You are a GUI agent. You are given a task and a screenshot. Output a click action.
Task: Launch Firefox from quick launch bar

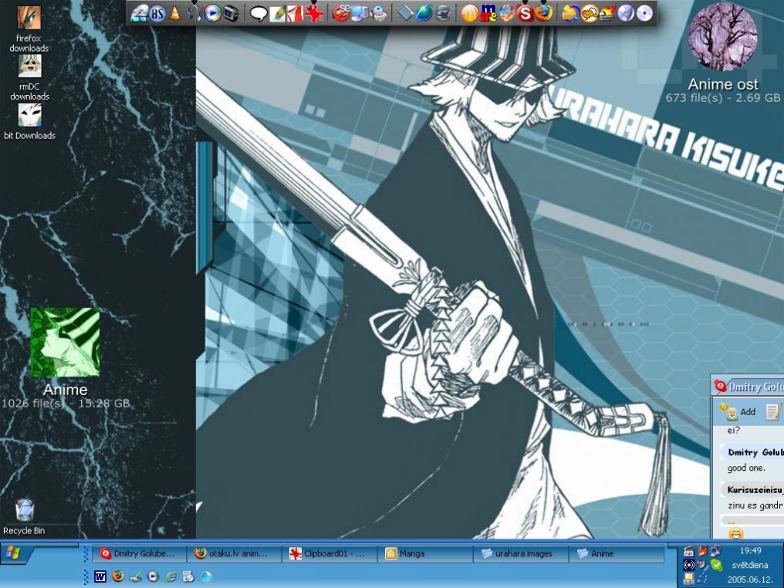[118, 576]
